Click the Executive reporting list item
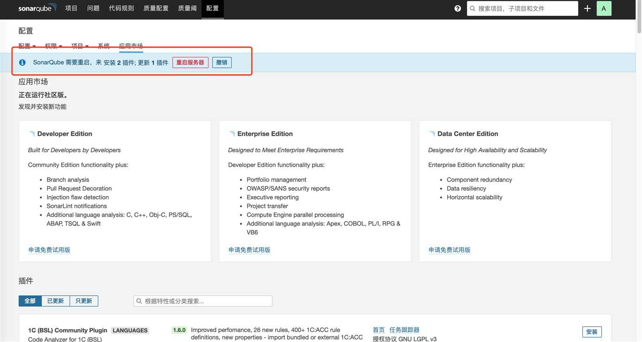Screen dimensions: 642x342 click(x=273, y=197)
